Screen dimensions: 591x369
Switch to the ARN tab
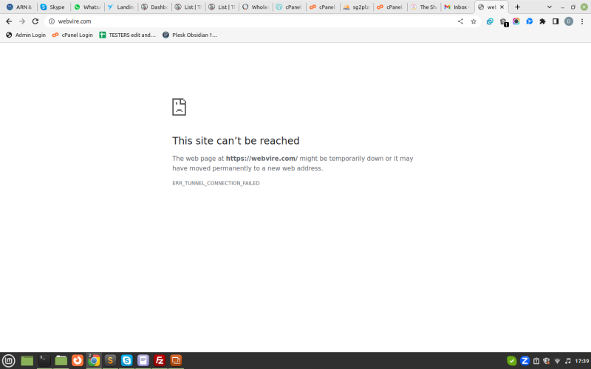tap(20, 7)
